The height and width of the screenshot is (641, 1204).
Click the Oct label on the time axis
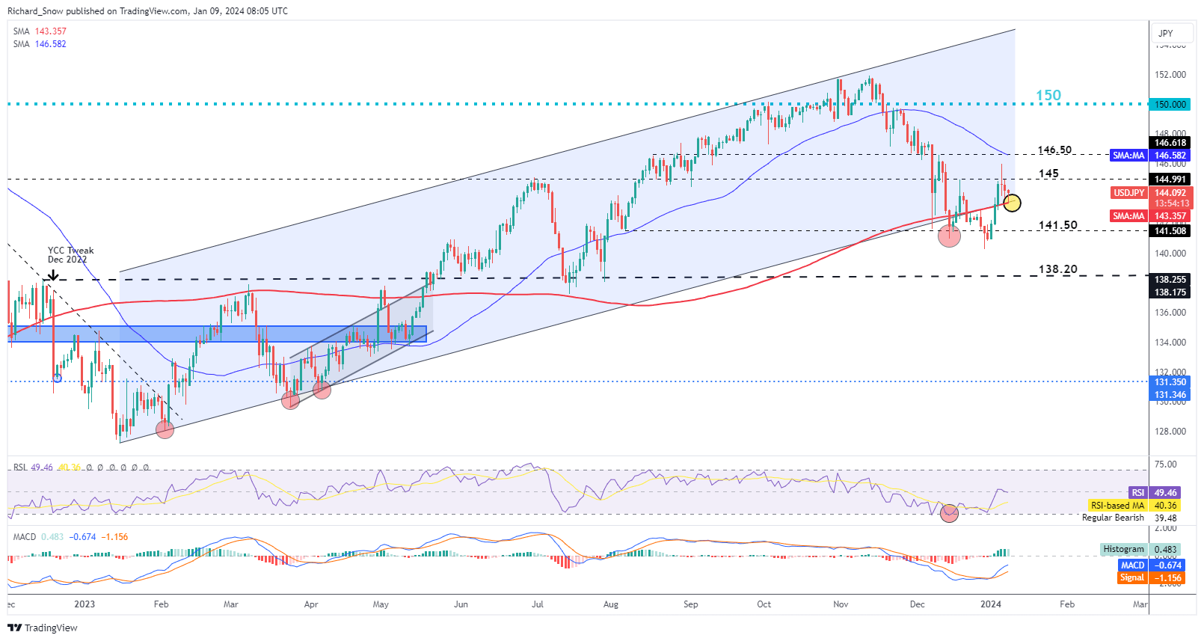point(764,604)
